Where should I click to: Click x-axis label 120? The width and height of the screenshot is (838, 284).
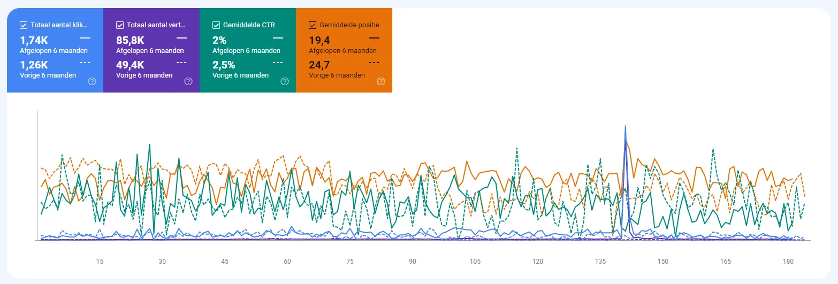coord(538,262)
